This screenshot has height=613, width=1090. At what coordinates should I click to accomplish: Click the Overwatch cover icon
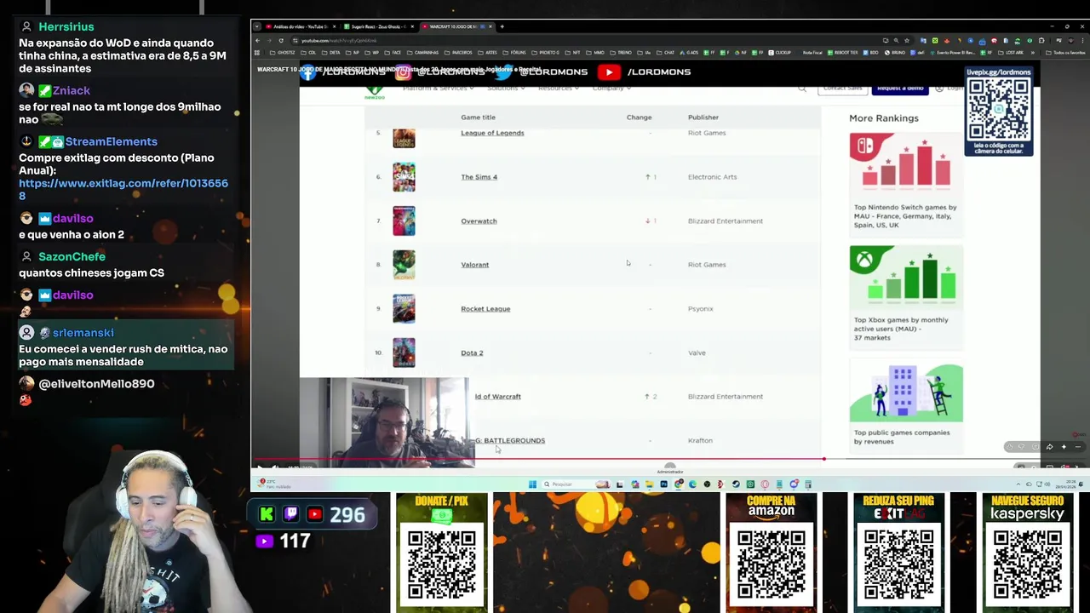(x=404, y=221)
